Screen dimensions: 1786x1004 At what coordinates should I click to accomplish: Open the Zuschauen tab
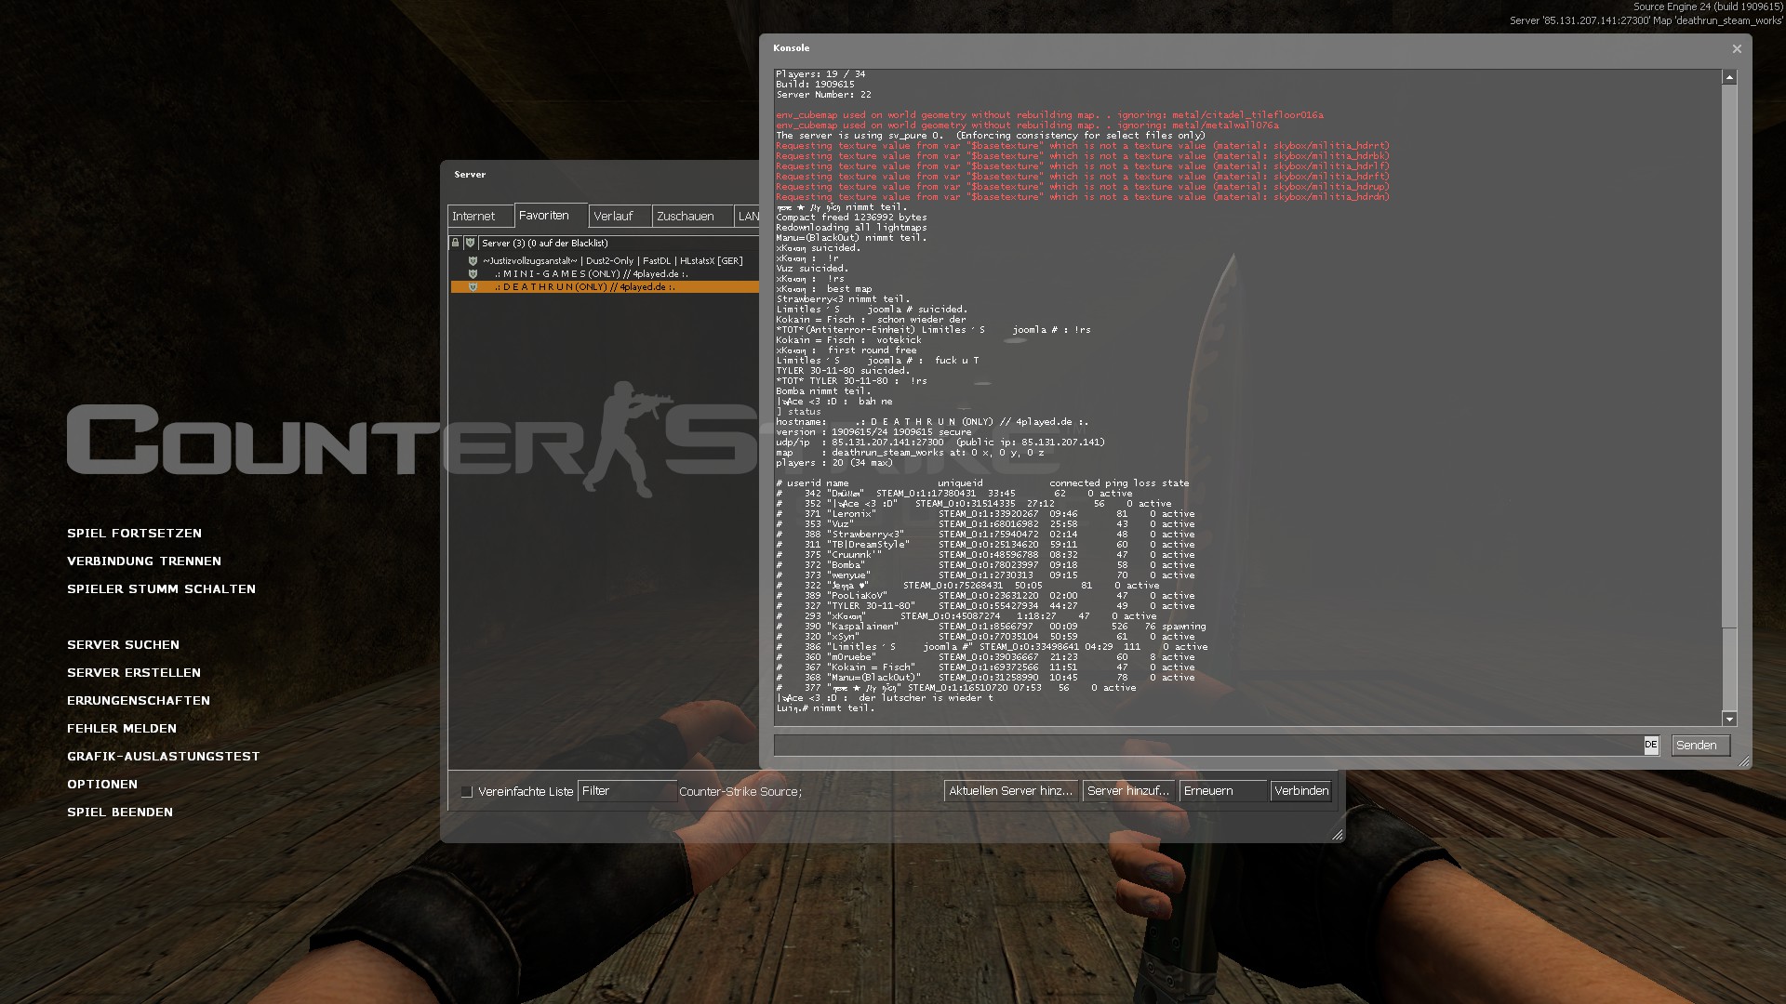tap(692, 217)
